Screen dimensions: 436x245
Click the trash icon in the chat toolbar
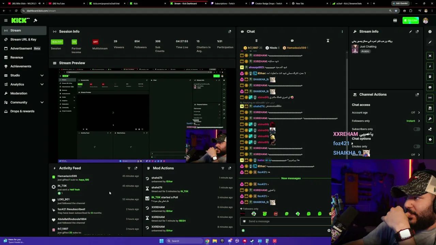tap(256, 41)
